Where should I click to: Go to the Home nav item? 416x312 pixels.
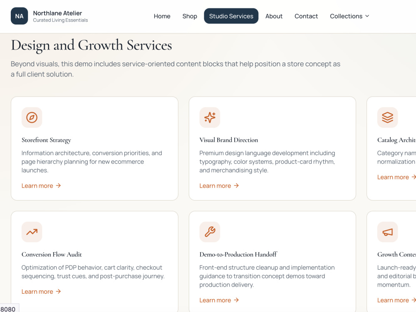click(162, 16)
